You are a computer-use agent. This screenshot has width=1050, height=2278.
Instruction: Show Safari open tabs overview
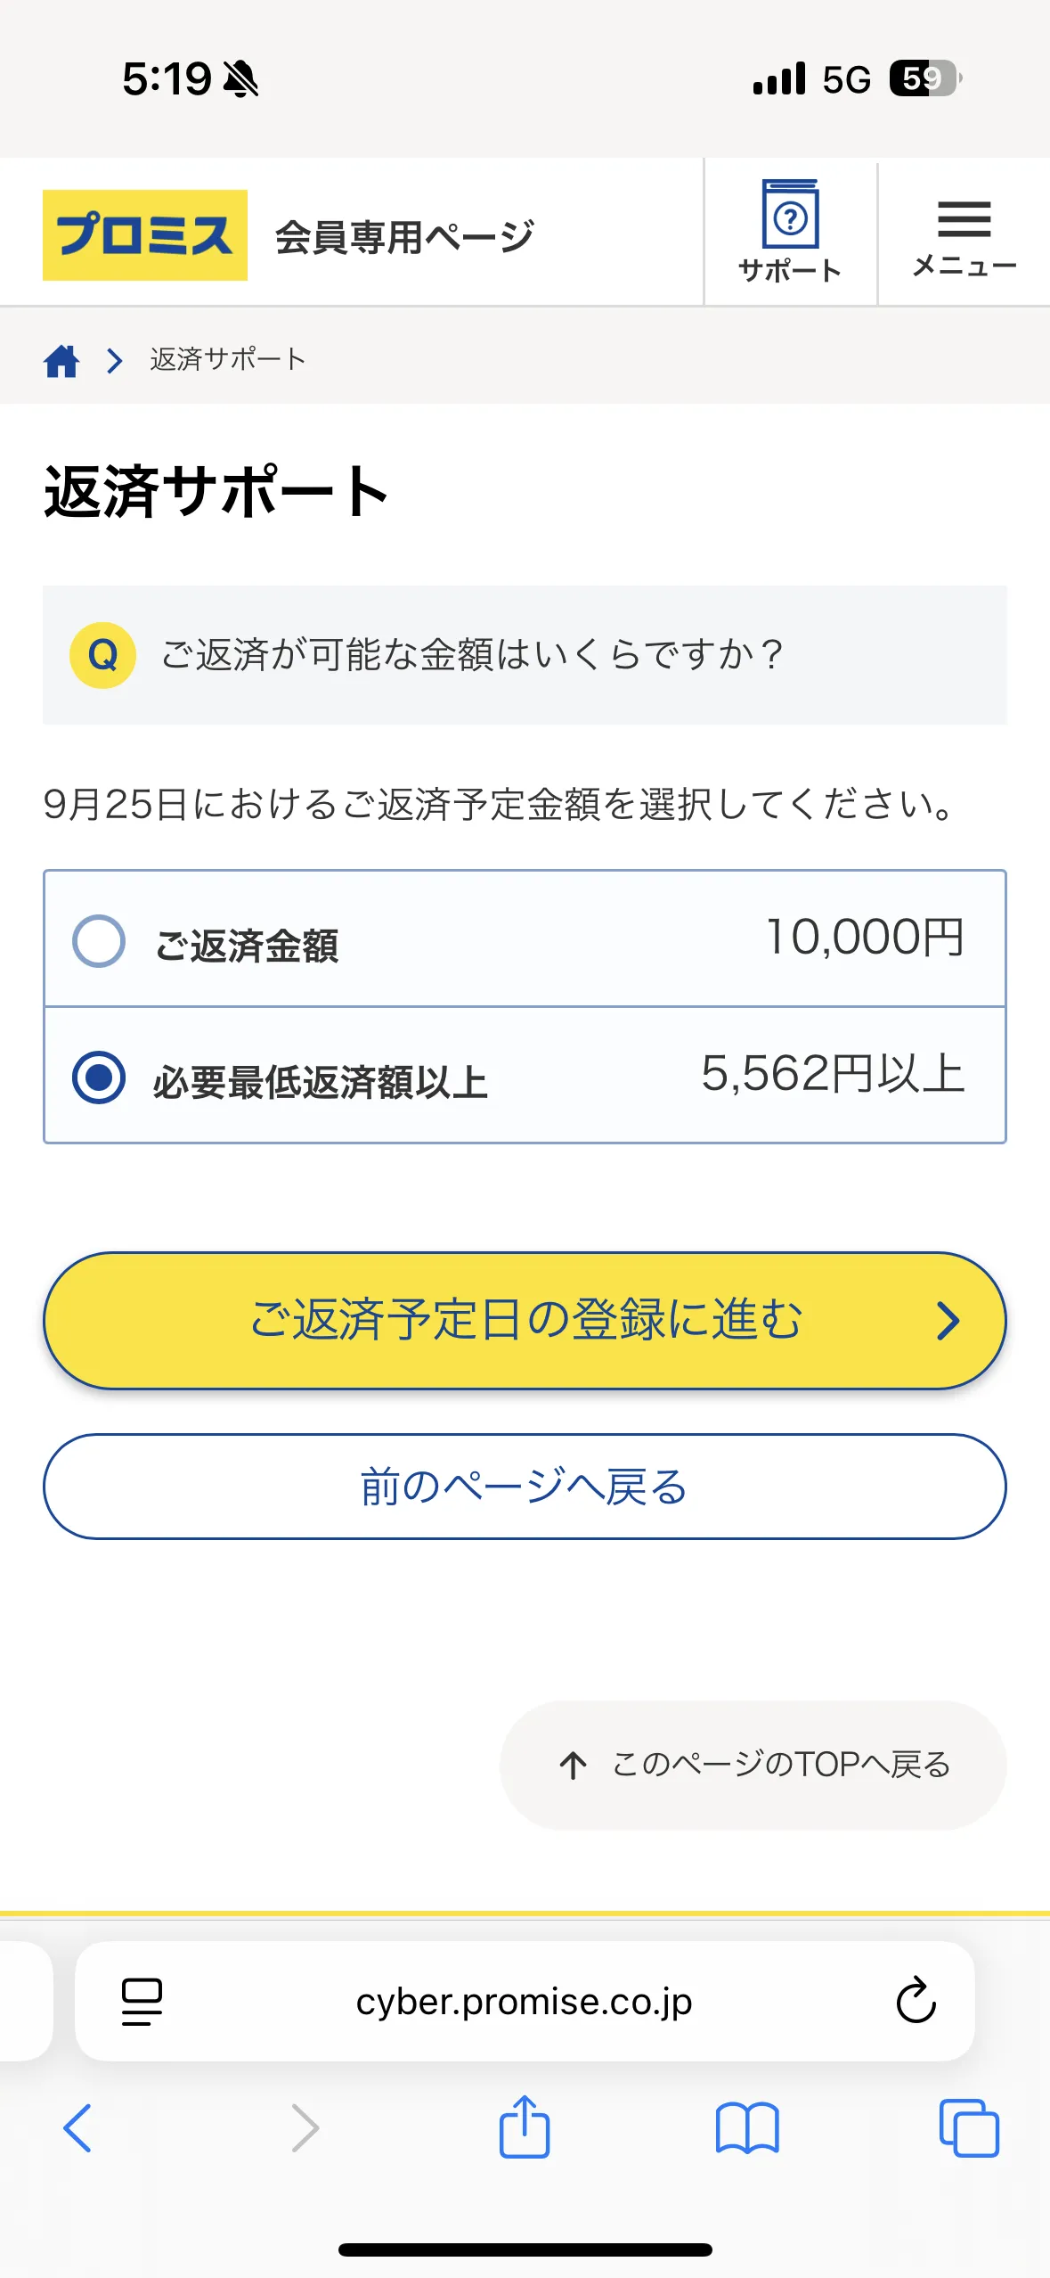[969, 2128]
